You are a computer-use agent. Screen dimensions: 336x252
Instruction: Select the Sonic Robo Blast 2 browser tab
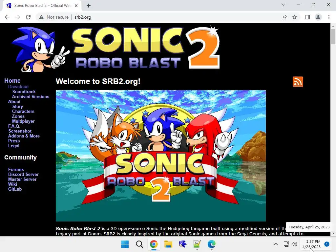click(x=42, y=6)
